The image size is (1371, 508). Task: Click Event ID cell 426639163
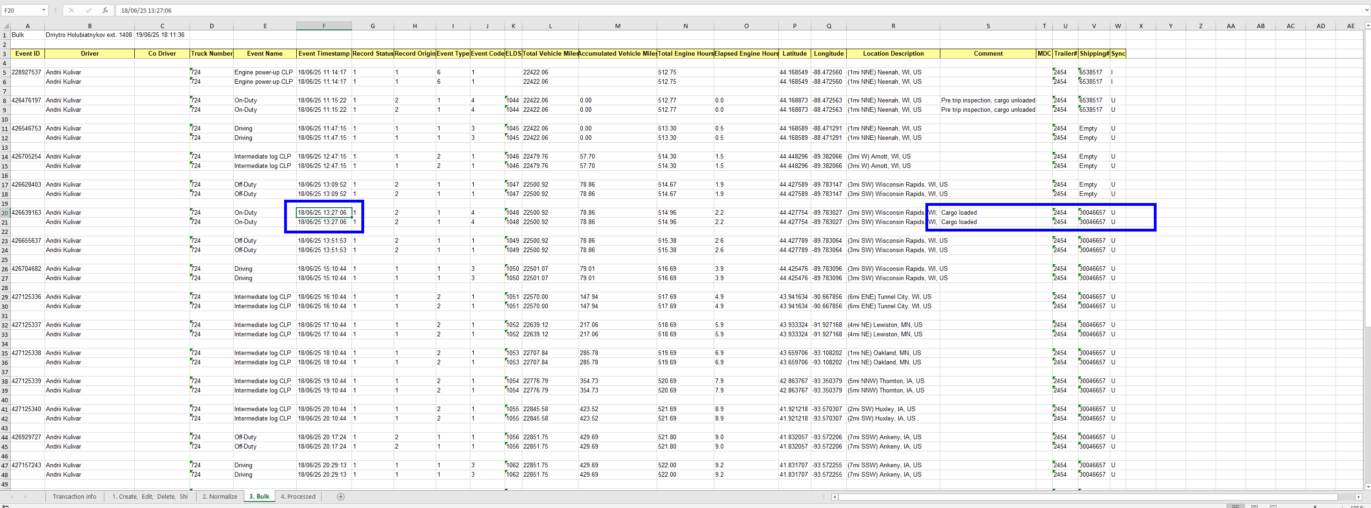(x=28, y=213)
